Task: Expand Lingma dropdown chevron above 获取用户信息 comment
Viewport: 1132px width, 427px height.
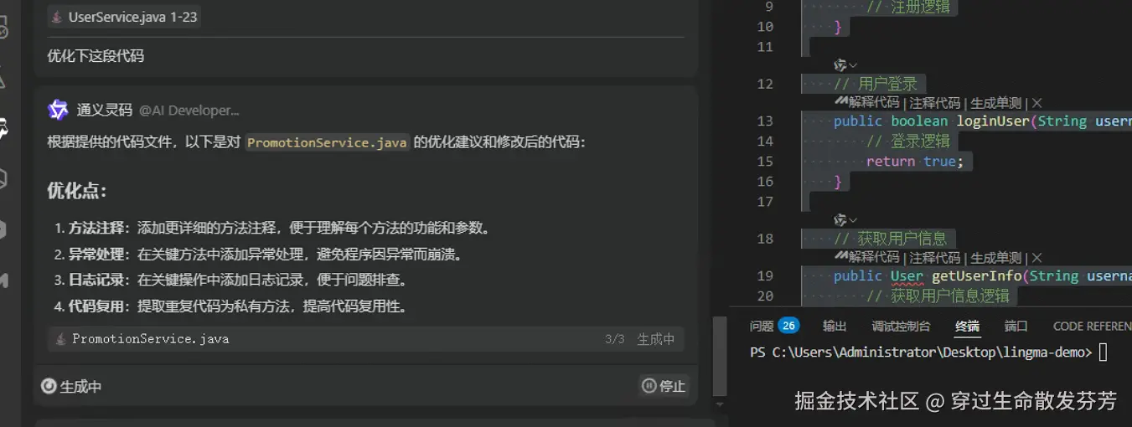Action: pyautogui.click(x=853, y=219)
